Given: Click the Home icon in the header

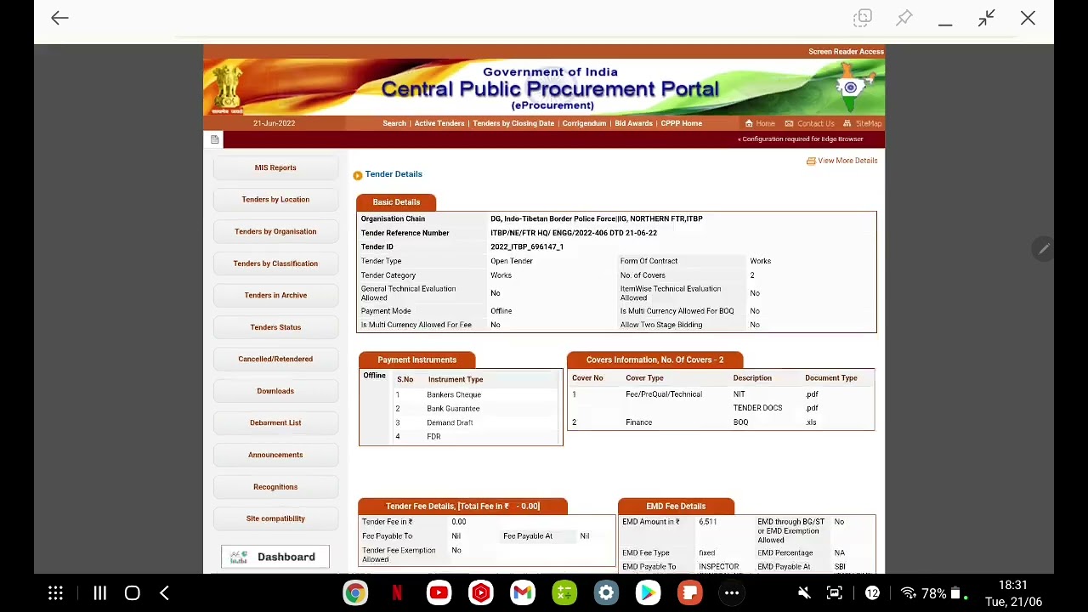Looking at the screenshot, I should pyautogui.click(x=749, y=123).
